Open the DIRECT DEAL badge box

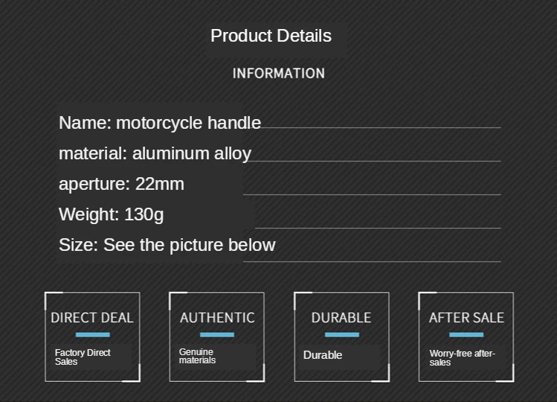click(x=92, y=337)
